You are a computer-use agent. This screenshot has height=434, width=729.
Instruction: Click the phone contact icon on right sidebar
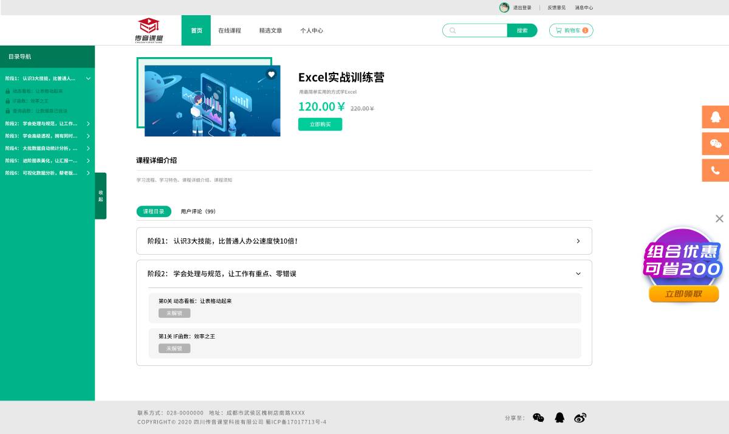pyautogui.click(x=715, y=170)
